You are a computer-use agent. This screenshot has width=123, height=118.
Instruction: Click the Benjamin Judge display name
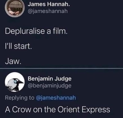click(x=50, y=79)
